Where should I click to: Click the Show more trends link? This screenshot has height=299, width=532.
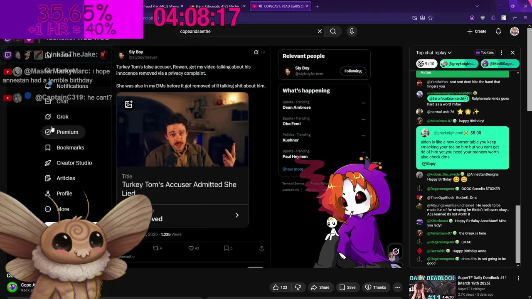coord(293,169)
